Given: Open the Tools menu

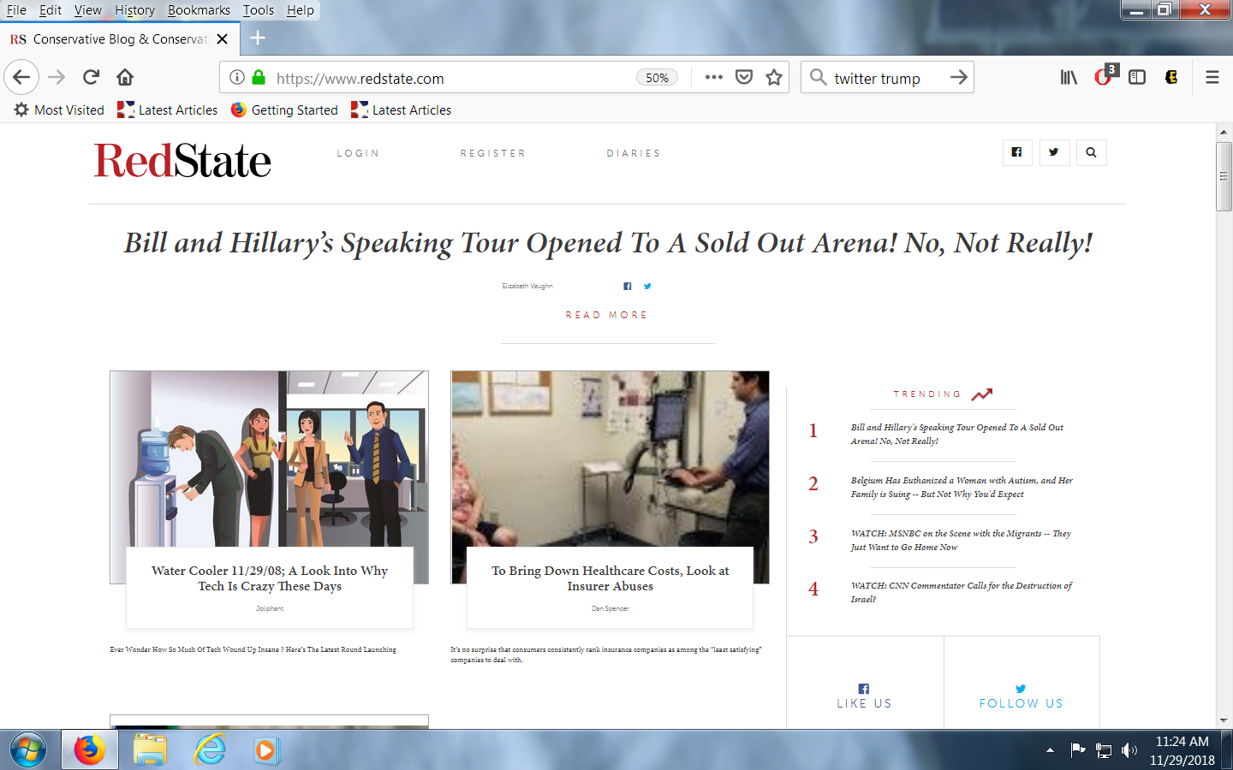Looking at the screenshot, I should (258, 10).
